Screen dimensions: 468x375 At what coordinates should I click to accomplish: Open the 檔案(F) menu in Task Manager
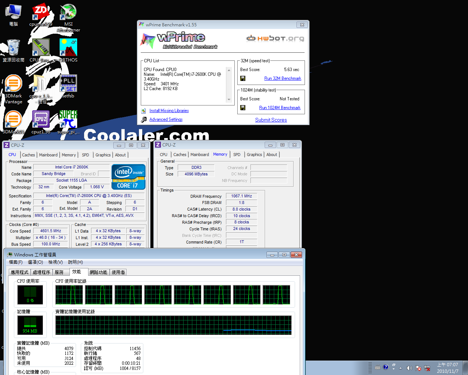pyautogui.click(x=16, y=262)
